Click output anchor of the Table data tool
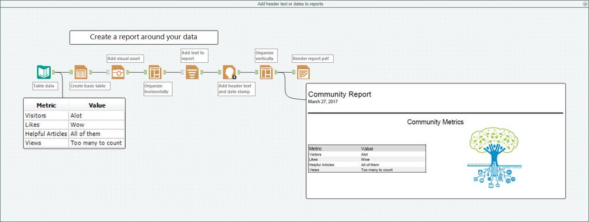589x222 pixels. pos(54,72)
